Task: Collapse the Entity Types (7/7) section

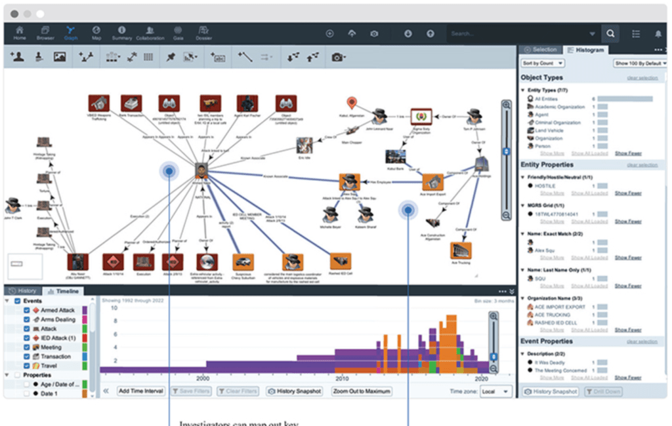Action: (523, 90)
